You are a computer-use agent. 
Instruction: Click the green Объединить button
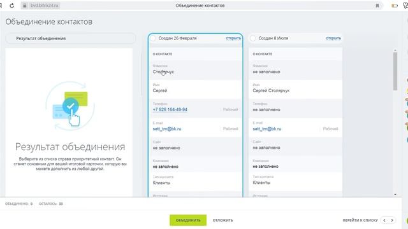click(x=188, y=220)
